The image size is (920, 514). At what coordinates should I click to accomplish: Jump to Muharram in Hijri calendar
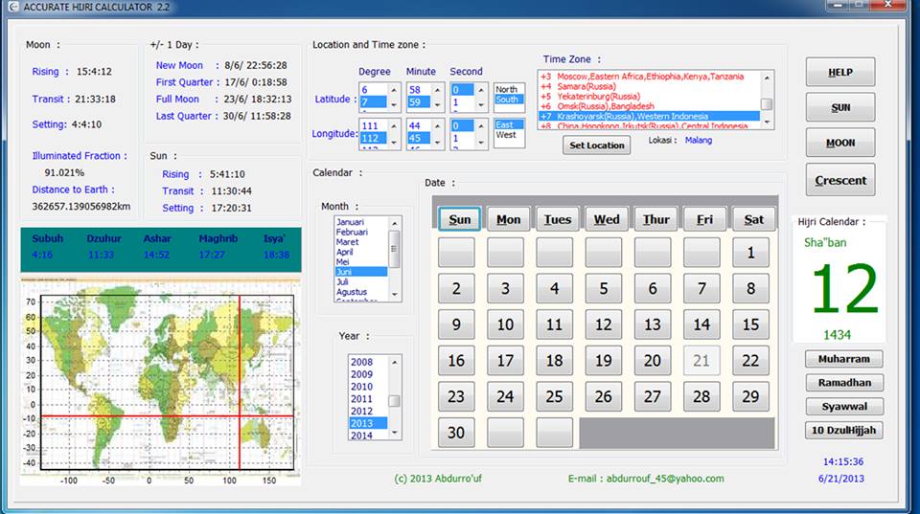843,360
